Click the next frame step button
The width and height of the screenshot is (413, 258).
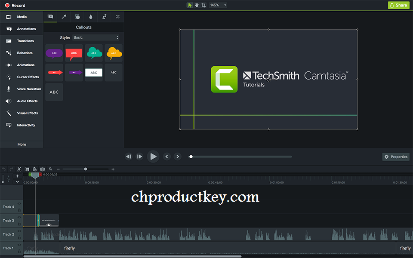pyautogui.click(x=139, y=157)
